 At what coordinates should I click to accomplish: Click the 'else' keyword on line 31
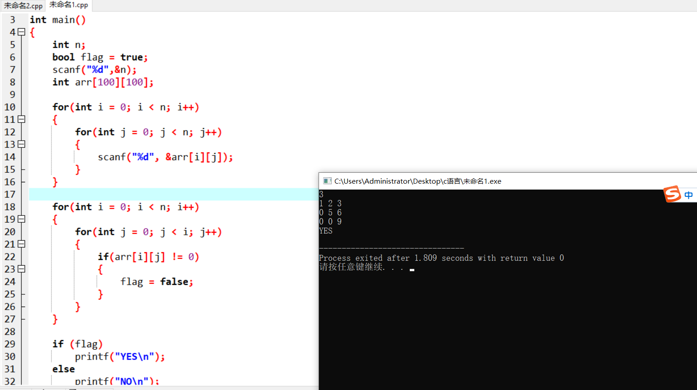64,369
